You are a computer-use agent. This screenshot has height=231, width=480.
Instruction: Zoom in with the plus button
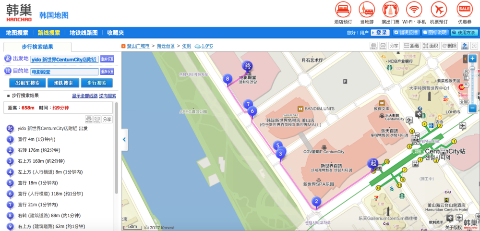[x=473, y=58]
